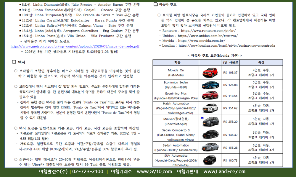This screenshot has height=177, width=296.
Task: Click the black Sedan Compacto S car image
Action: coord(210,135)
